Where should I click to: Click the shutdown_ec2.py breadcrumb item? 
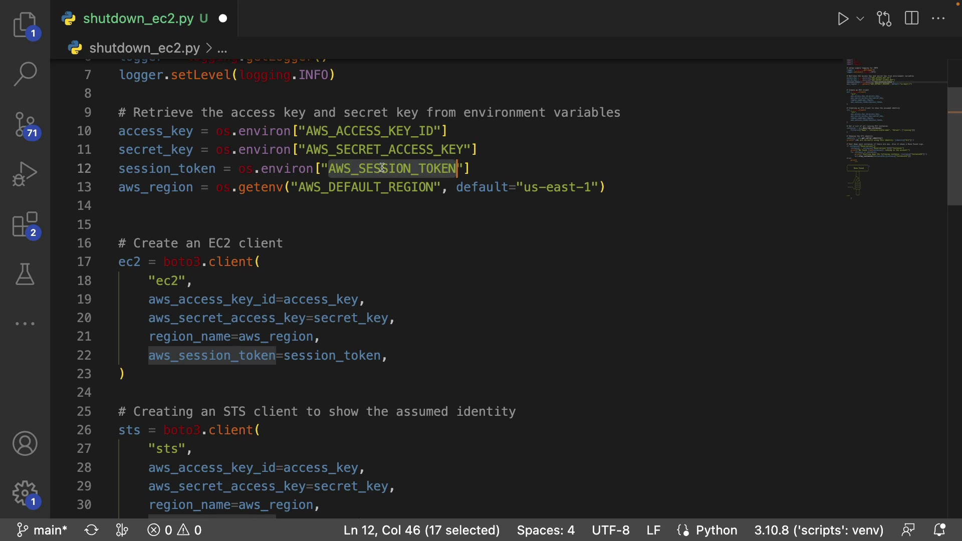(x=144, y=48)
